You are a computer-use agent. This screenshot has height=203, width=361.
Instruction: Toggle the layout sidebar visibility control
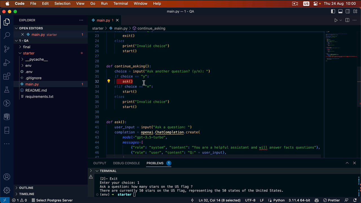coord(333,11)
